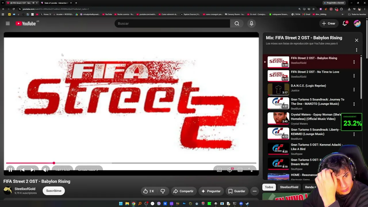This screenshot has height=207, width=368.
Task: Open options for 'D.A.N.C.E. (Logic Reprise)'
Action: [x=354, y=90]
